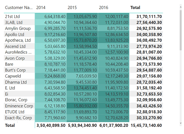Click 2016 value 11,95,909.80
The image size is (184, 134).
click(116, 82)
